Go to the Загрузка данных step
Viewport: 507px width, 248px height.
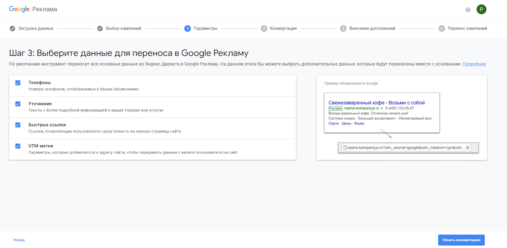tap(36, 29)
